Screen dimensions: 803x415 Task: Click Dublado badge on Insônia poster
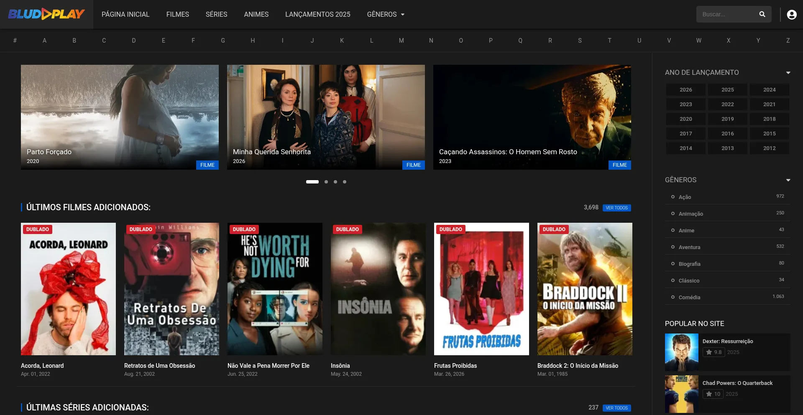pyautogui.click(x=348, y=229)
